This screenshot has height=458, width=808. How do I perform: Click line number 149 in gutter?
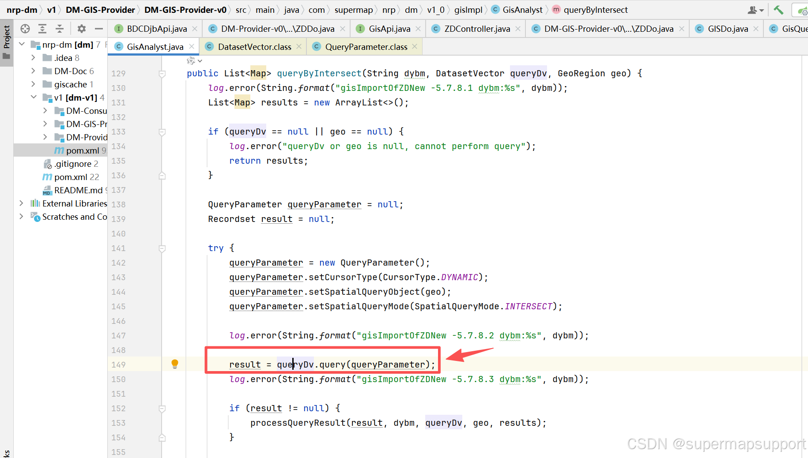pos(118,364)
